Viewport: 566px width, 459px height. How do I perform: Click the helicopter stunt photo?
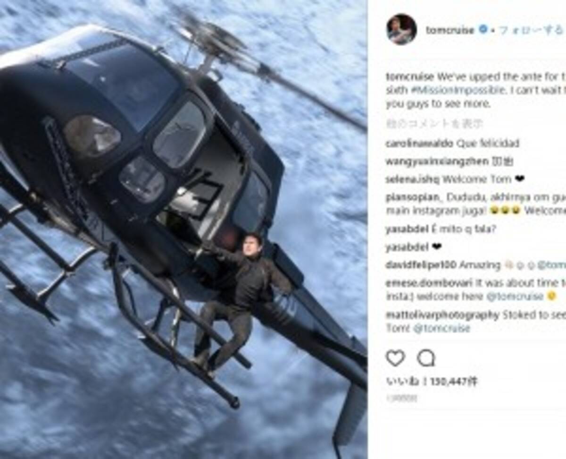[183, 229]
